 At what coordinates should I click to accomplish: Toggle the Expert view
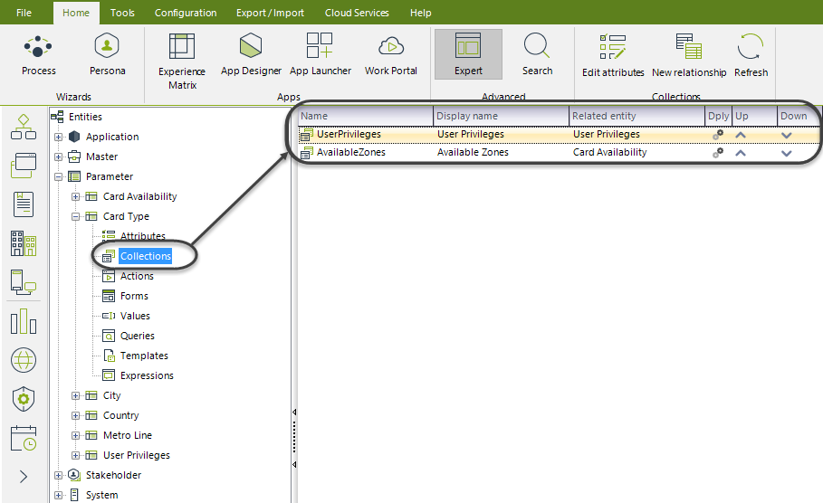click(x=468, y=54)
